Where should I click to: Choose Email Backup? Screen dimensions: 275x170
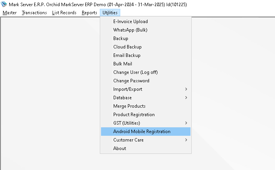146,55
